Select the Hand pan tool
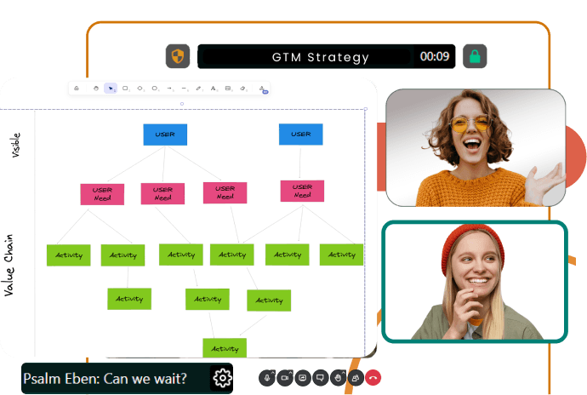Screen dimensions: 587x395 tap(96, 89)
